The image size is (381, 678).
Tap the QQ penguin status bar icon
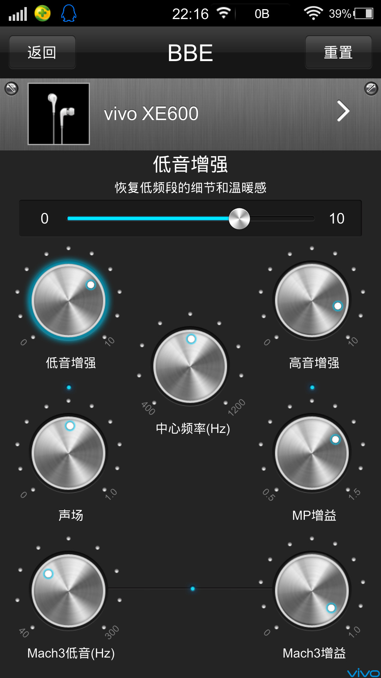point(69,13)
